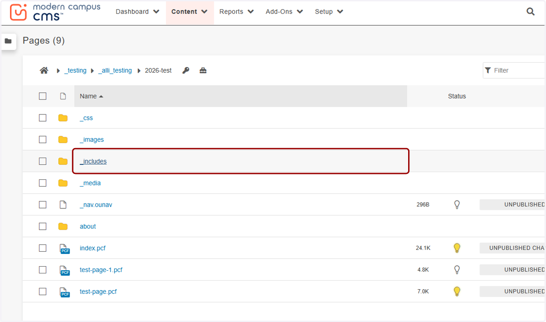Click the 2026-test breadcrumb text

pos(158,70)
